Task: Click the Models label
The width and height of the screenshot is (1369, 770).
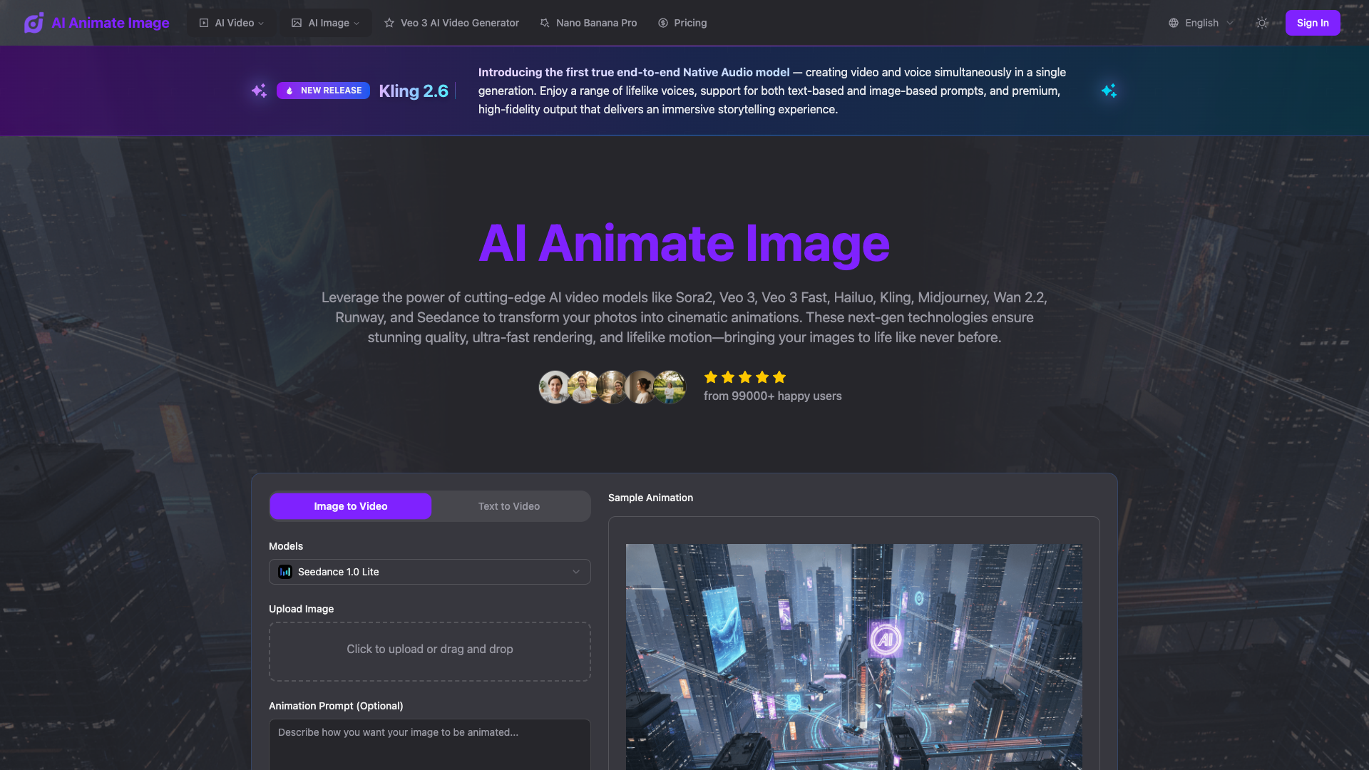Action: 286,546
